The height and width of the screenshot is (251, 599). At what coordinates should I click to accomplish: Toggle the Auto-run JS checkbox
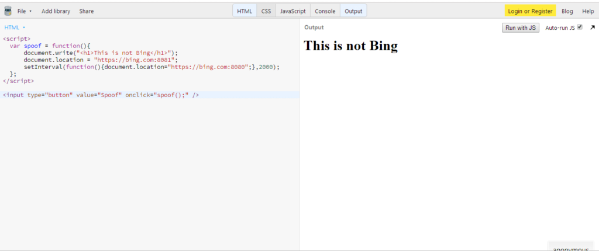point(580,27)
